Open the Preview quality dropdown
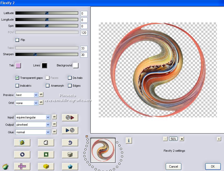 click(x=27, y=95)
